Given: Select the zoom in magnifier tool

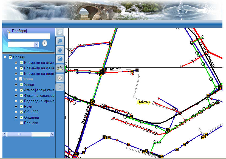Looking at the screenshot, I should point(60,32).
